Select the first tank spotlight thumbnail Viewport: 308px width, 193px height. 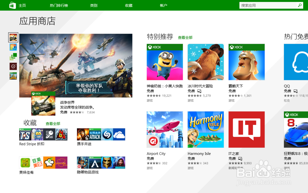[x=13, y=37]
